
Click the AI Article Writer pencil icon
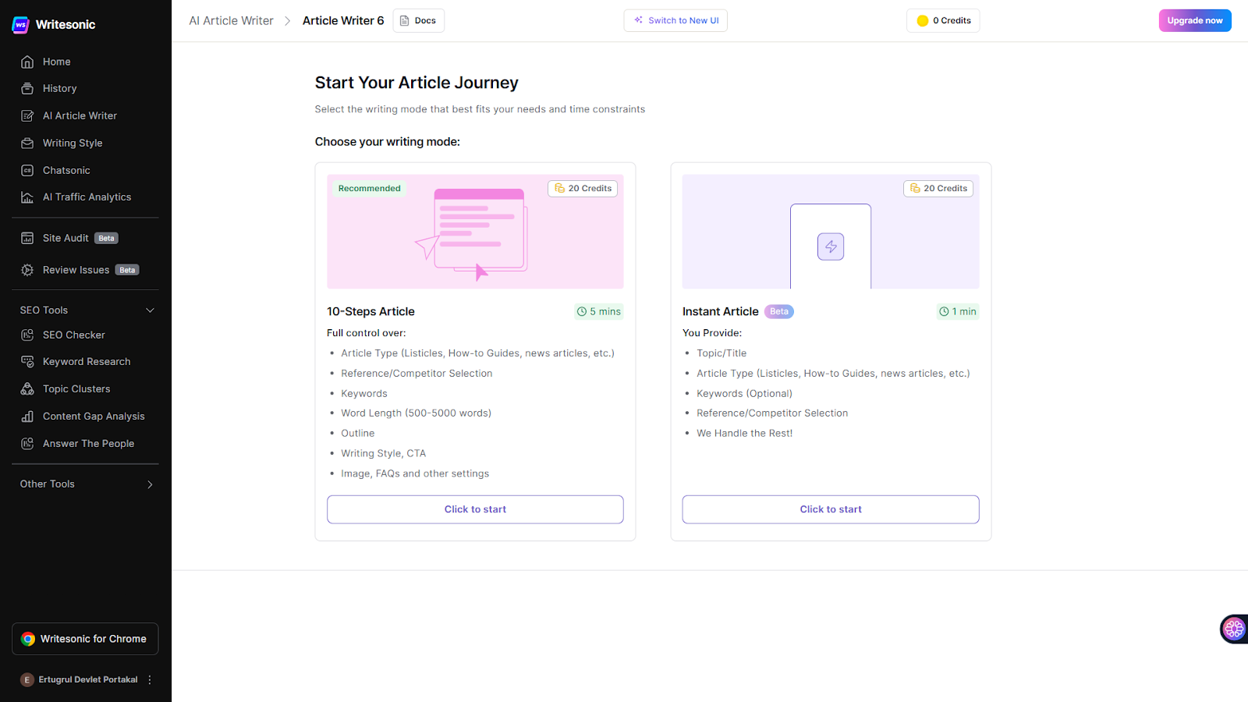[x=27, y=116]
